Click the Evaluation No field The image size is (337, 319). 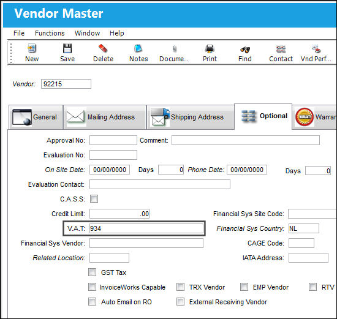point(113,155)
